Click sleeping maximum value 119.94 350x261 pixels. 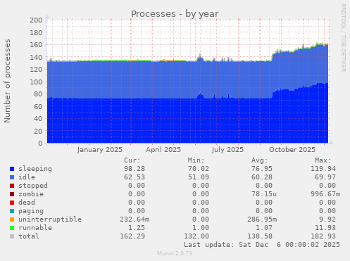pos(323,169)
